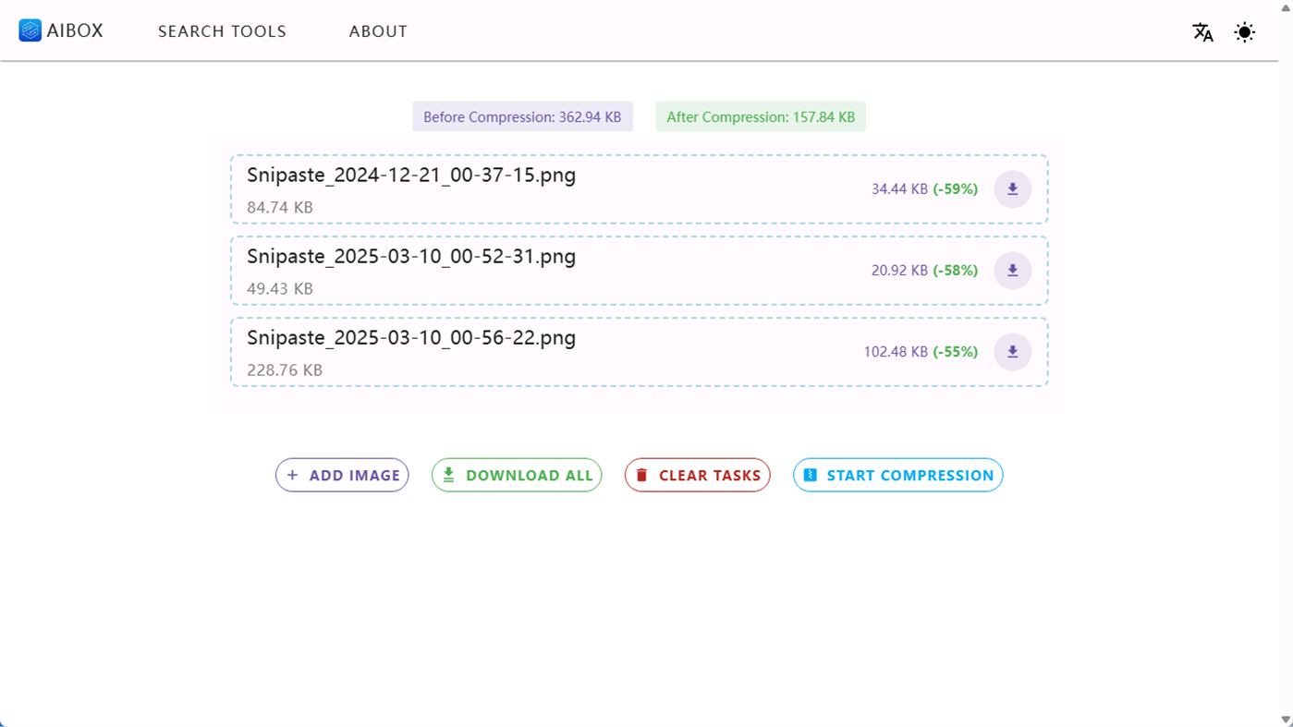The height and width of the screenshot is (727, 1293).
Task: Open the Search Tools menu
Action: click(x=222, y=31)
